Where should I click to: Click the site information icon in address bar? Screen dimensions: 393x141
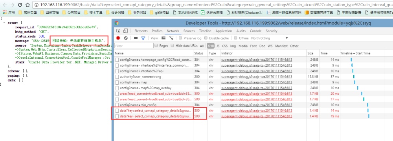37,5
